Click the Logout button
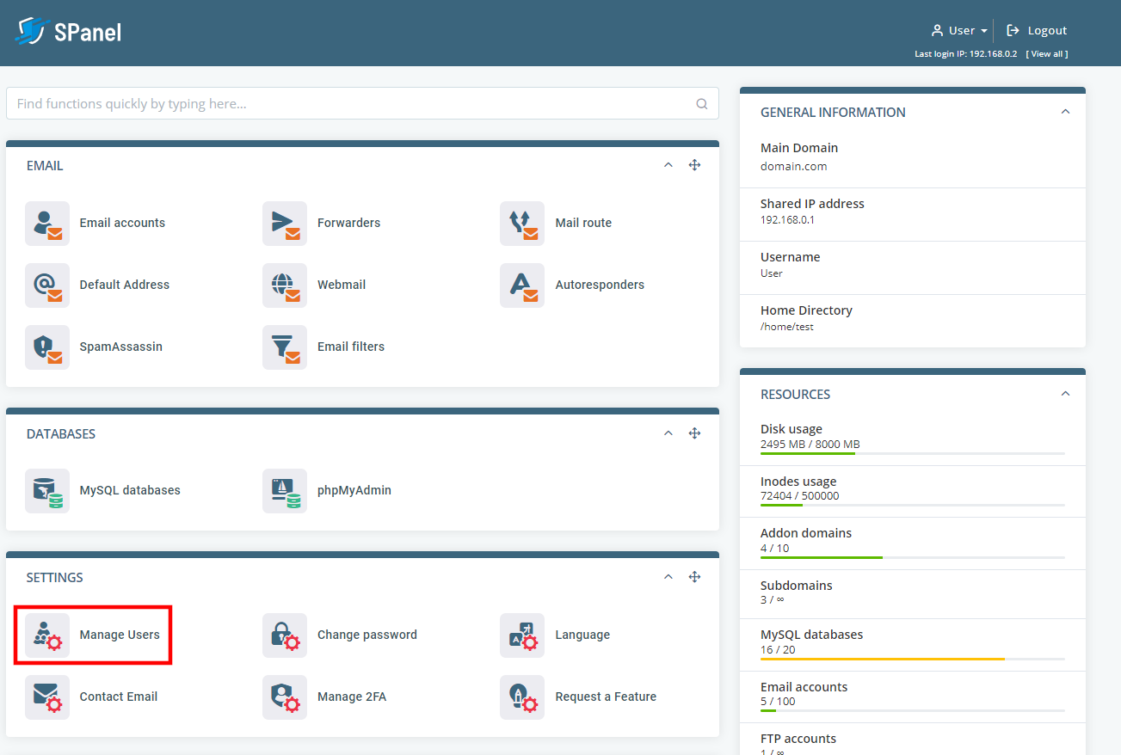The height and width of the screenshot is (755, 1121). 1037,31
